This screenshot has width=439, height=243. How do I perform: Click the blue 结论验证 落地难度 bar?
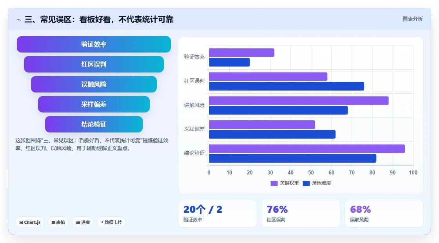pyautogui.click(x=292, y=158)
